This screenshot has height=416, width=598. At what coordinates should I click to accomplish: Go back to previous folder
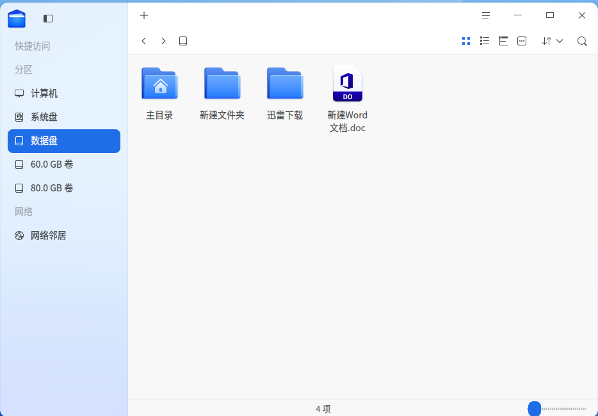click(x=144, y=41)
